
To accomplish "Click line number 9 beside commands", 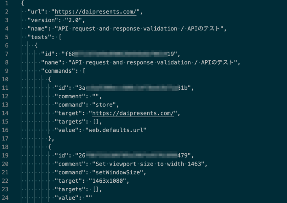I will [x=6, y=71].
